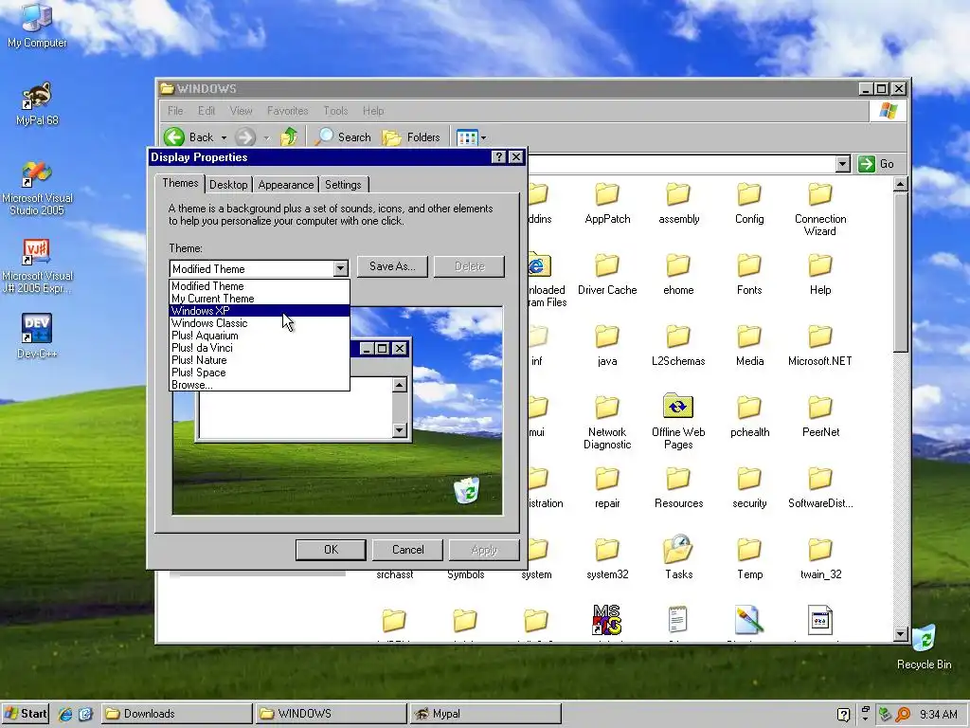The height and width of the screenshot is (728, 970).
Task: Select the Driver Cache folder
Action: (x=607, y=275)
